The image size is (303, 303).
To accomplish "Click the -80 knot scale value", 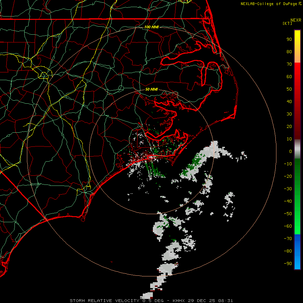I will (288, 251).
